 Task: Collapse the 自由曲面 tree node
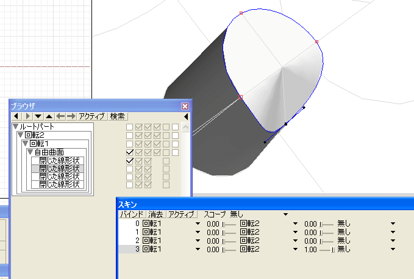coord(30,152)
